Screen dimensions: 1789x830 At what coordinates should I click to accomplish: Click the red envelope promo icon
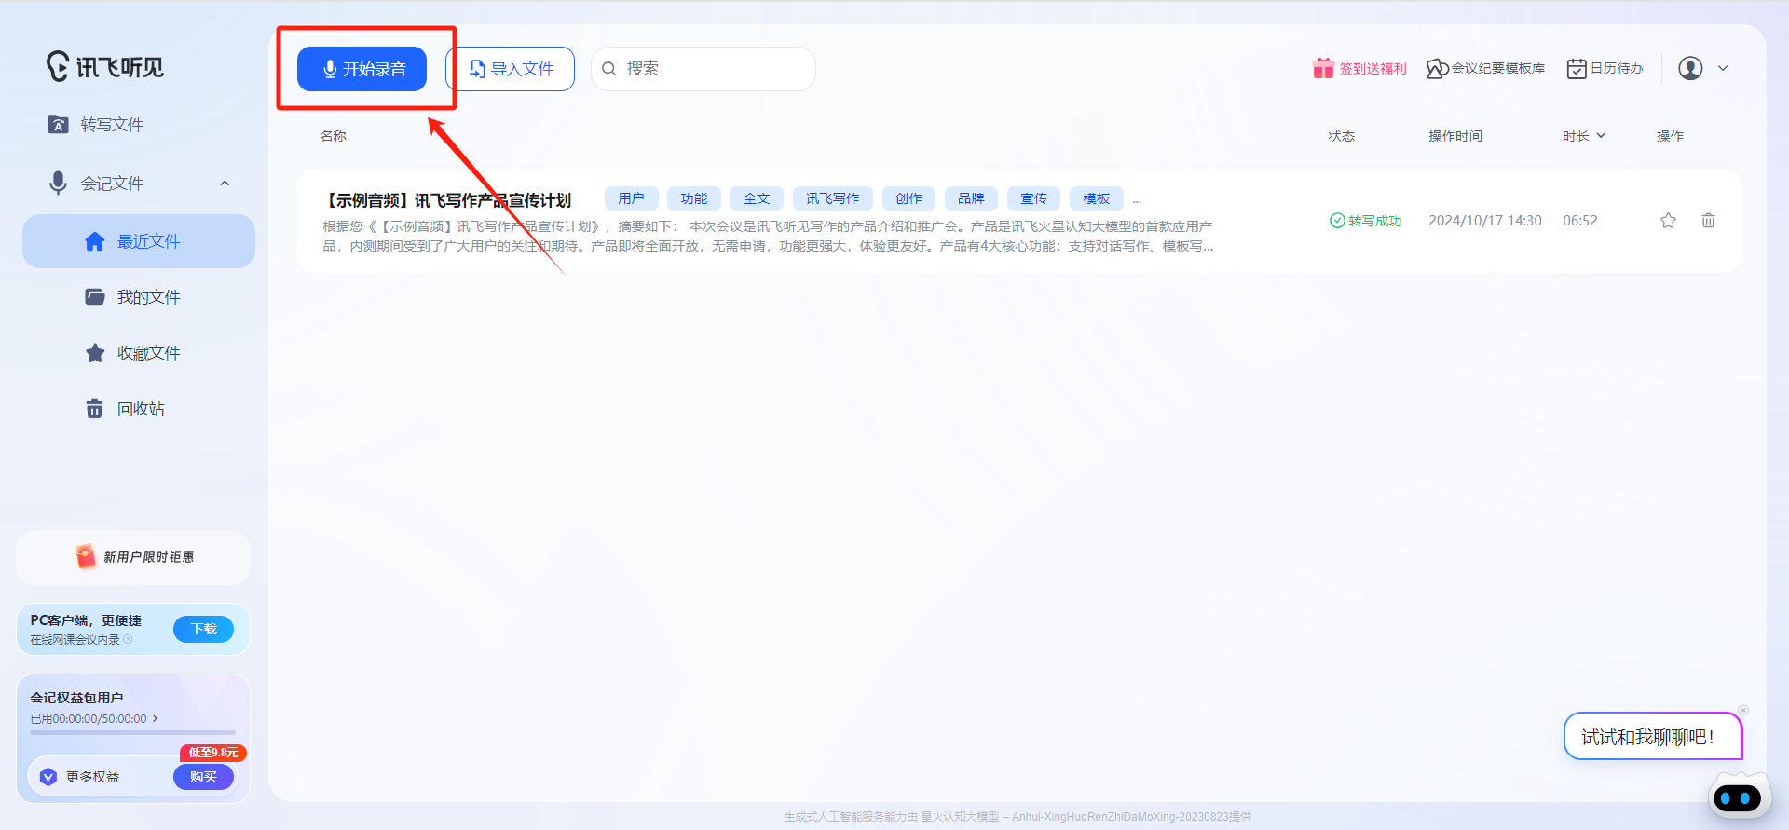tap(86, 556)
